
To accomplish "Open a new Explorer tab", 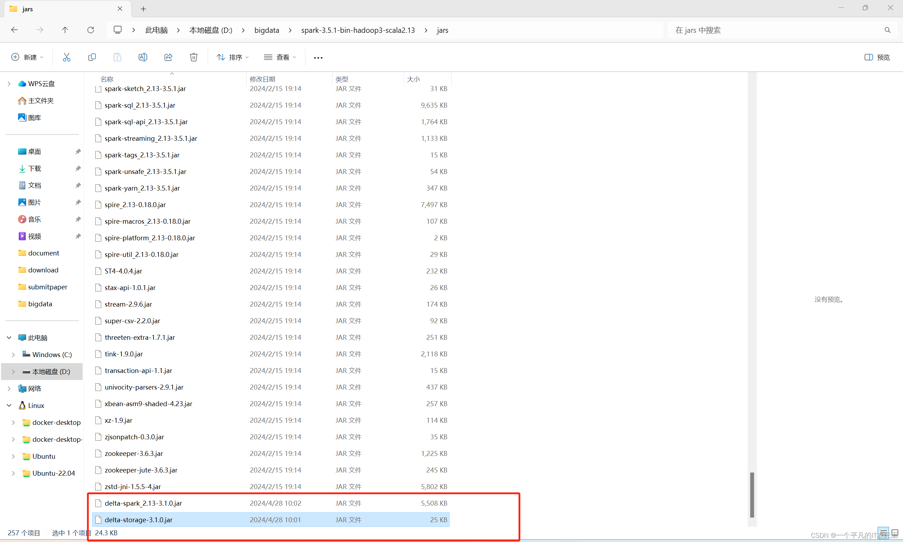I will (143, 9).
